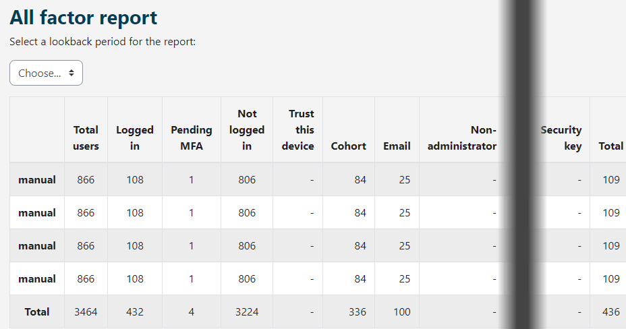Click the lookback period instruction text
This screenshot has width=626, height=329.
pos(103,42)
